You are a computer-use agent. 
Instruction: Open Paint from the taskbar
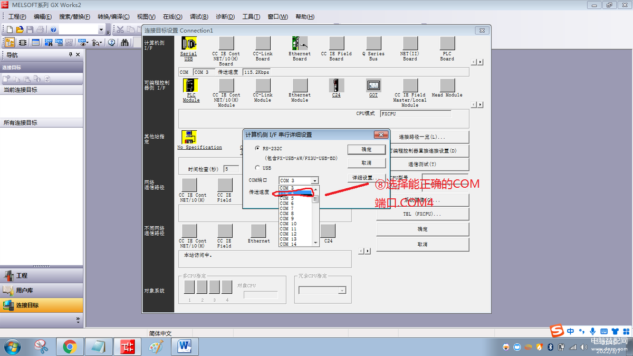(x=156, y=347)
